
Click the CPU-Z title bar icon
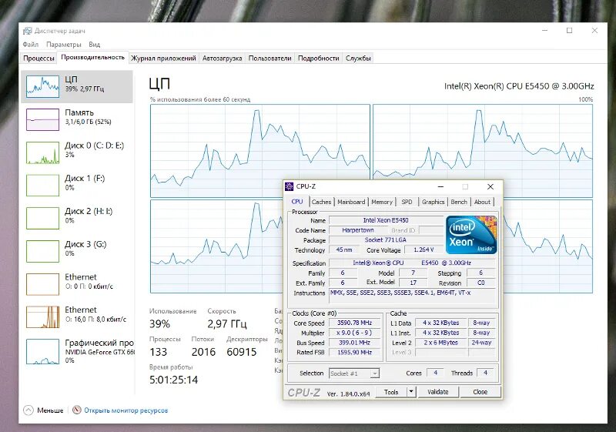point(290,186)
